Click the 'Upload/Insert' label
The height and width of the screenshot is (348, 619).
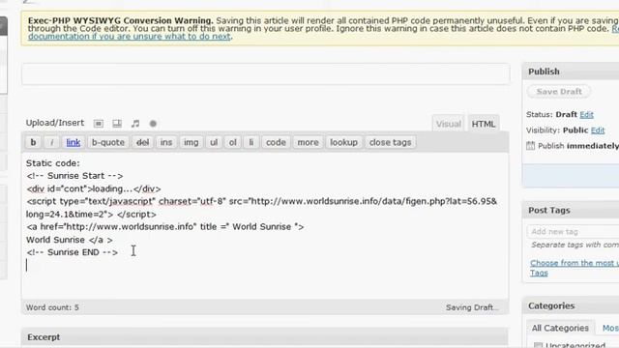click(55, 123)
